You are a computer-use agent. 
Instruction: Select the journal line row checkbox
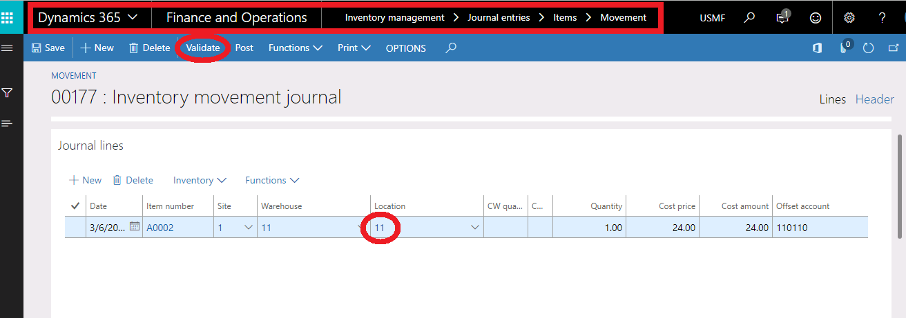(75, 227)
